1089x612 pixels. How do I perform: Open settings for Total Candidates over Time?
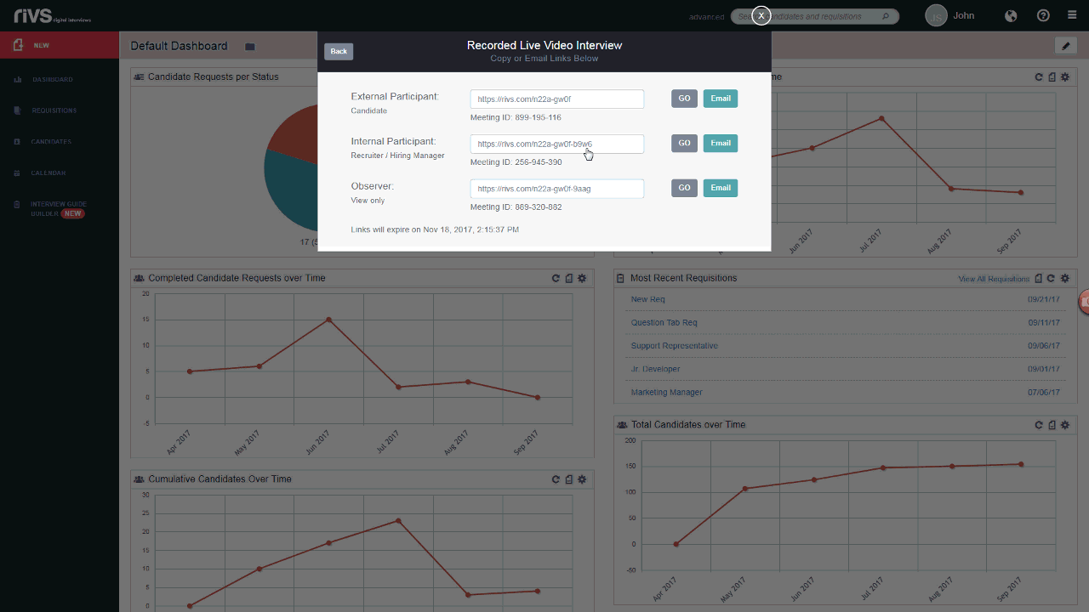1065,425
